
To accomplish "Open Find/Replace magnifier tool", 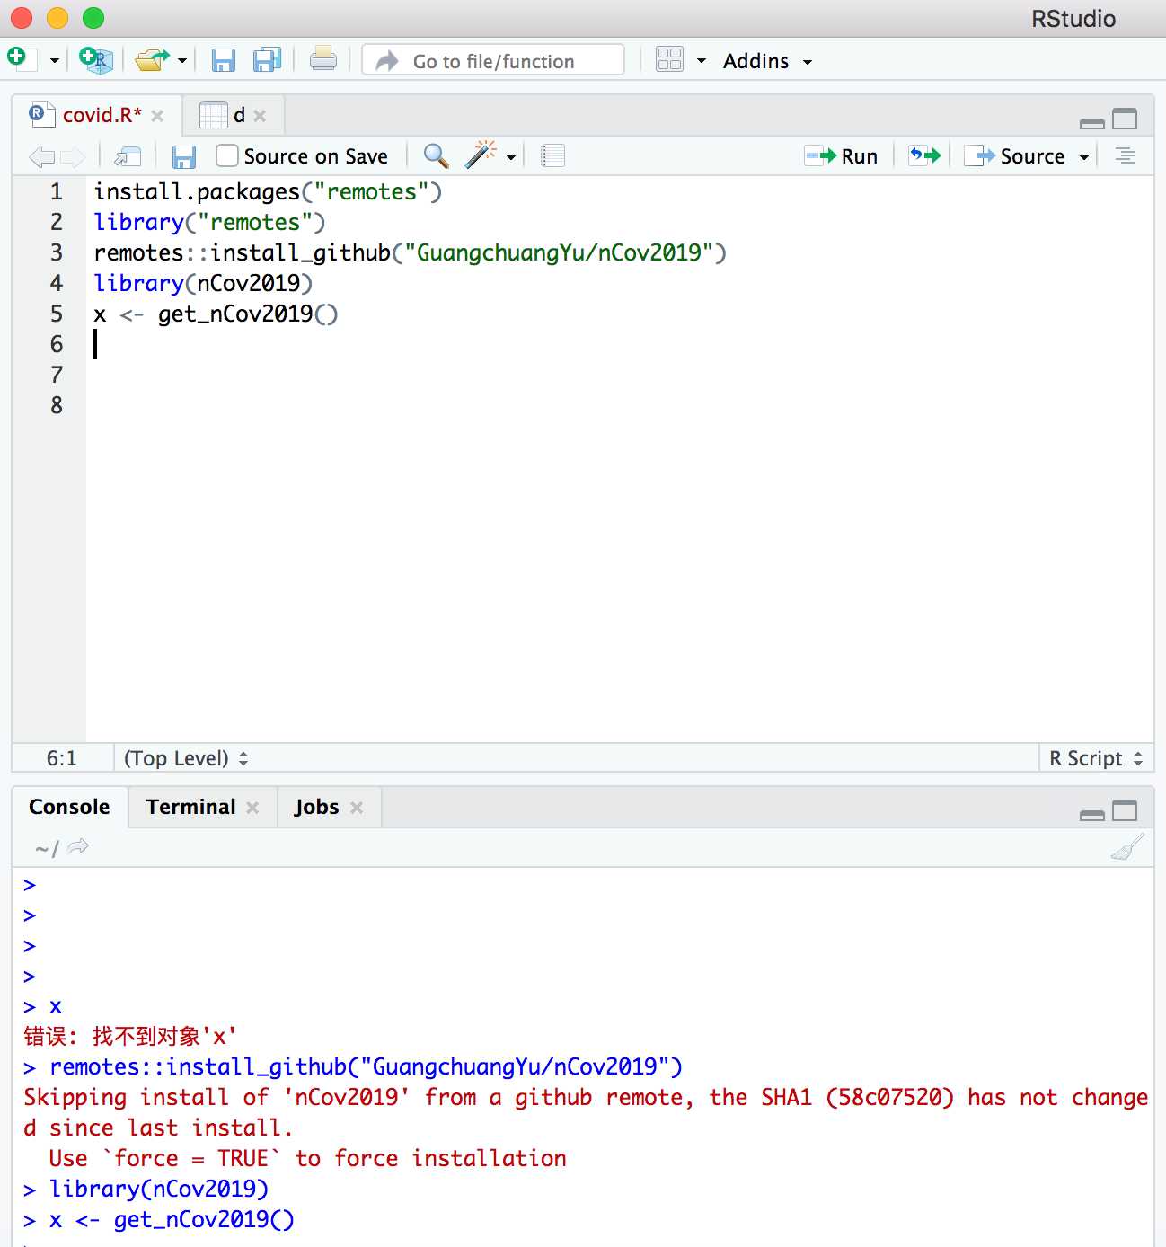I will [x=436, y=155].
